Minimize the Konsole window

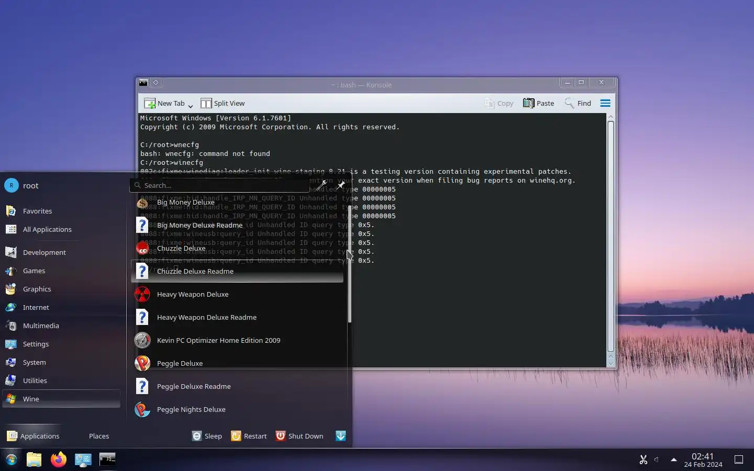[567, 82]
